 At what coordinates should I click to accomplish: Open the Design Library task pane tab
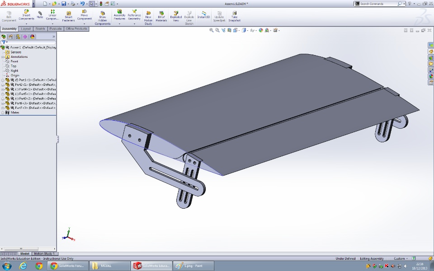[431, 57]
